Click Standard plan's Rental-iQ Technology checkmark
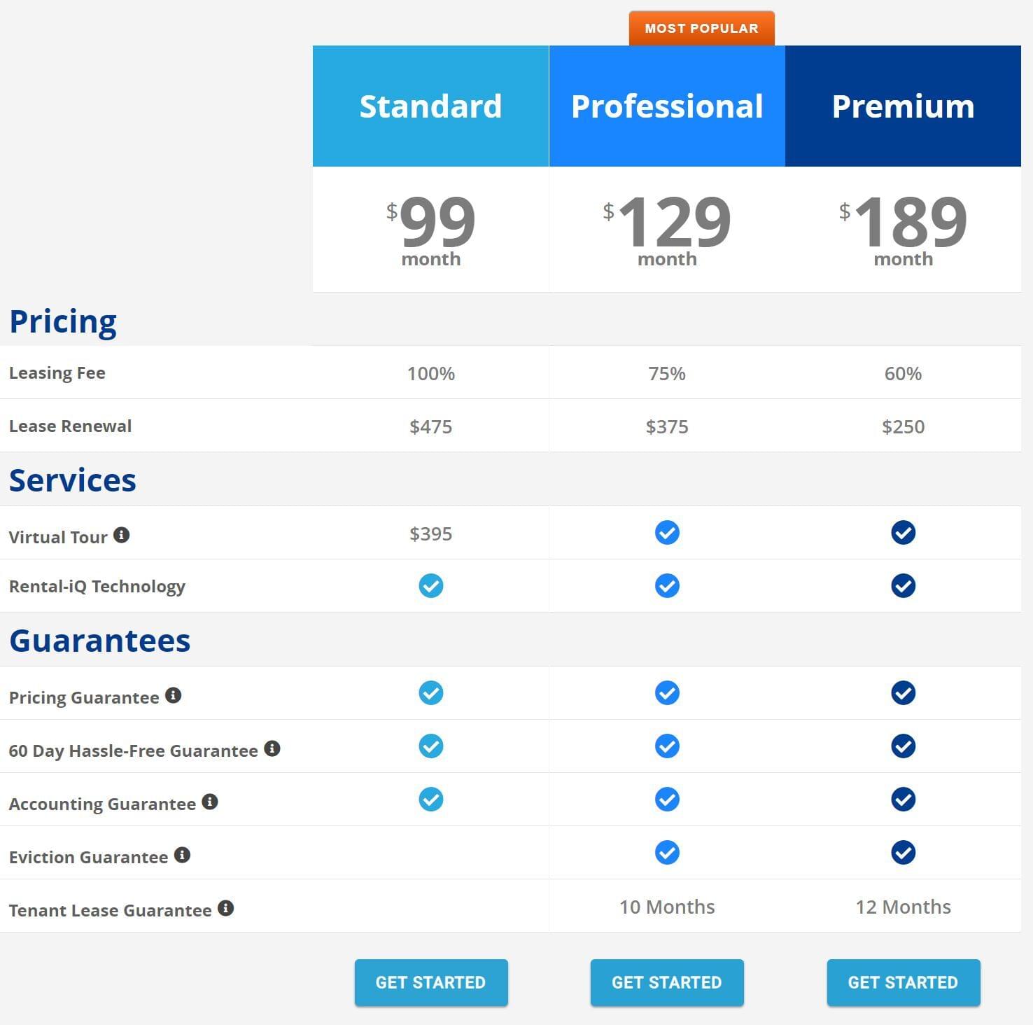 click(x=431, y=586)
